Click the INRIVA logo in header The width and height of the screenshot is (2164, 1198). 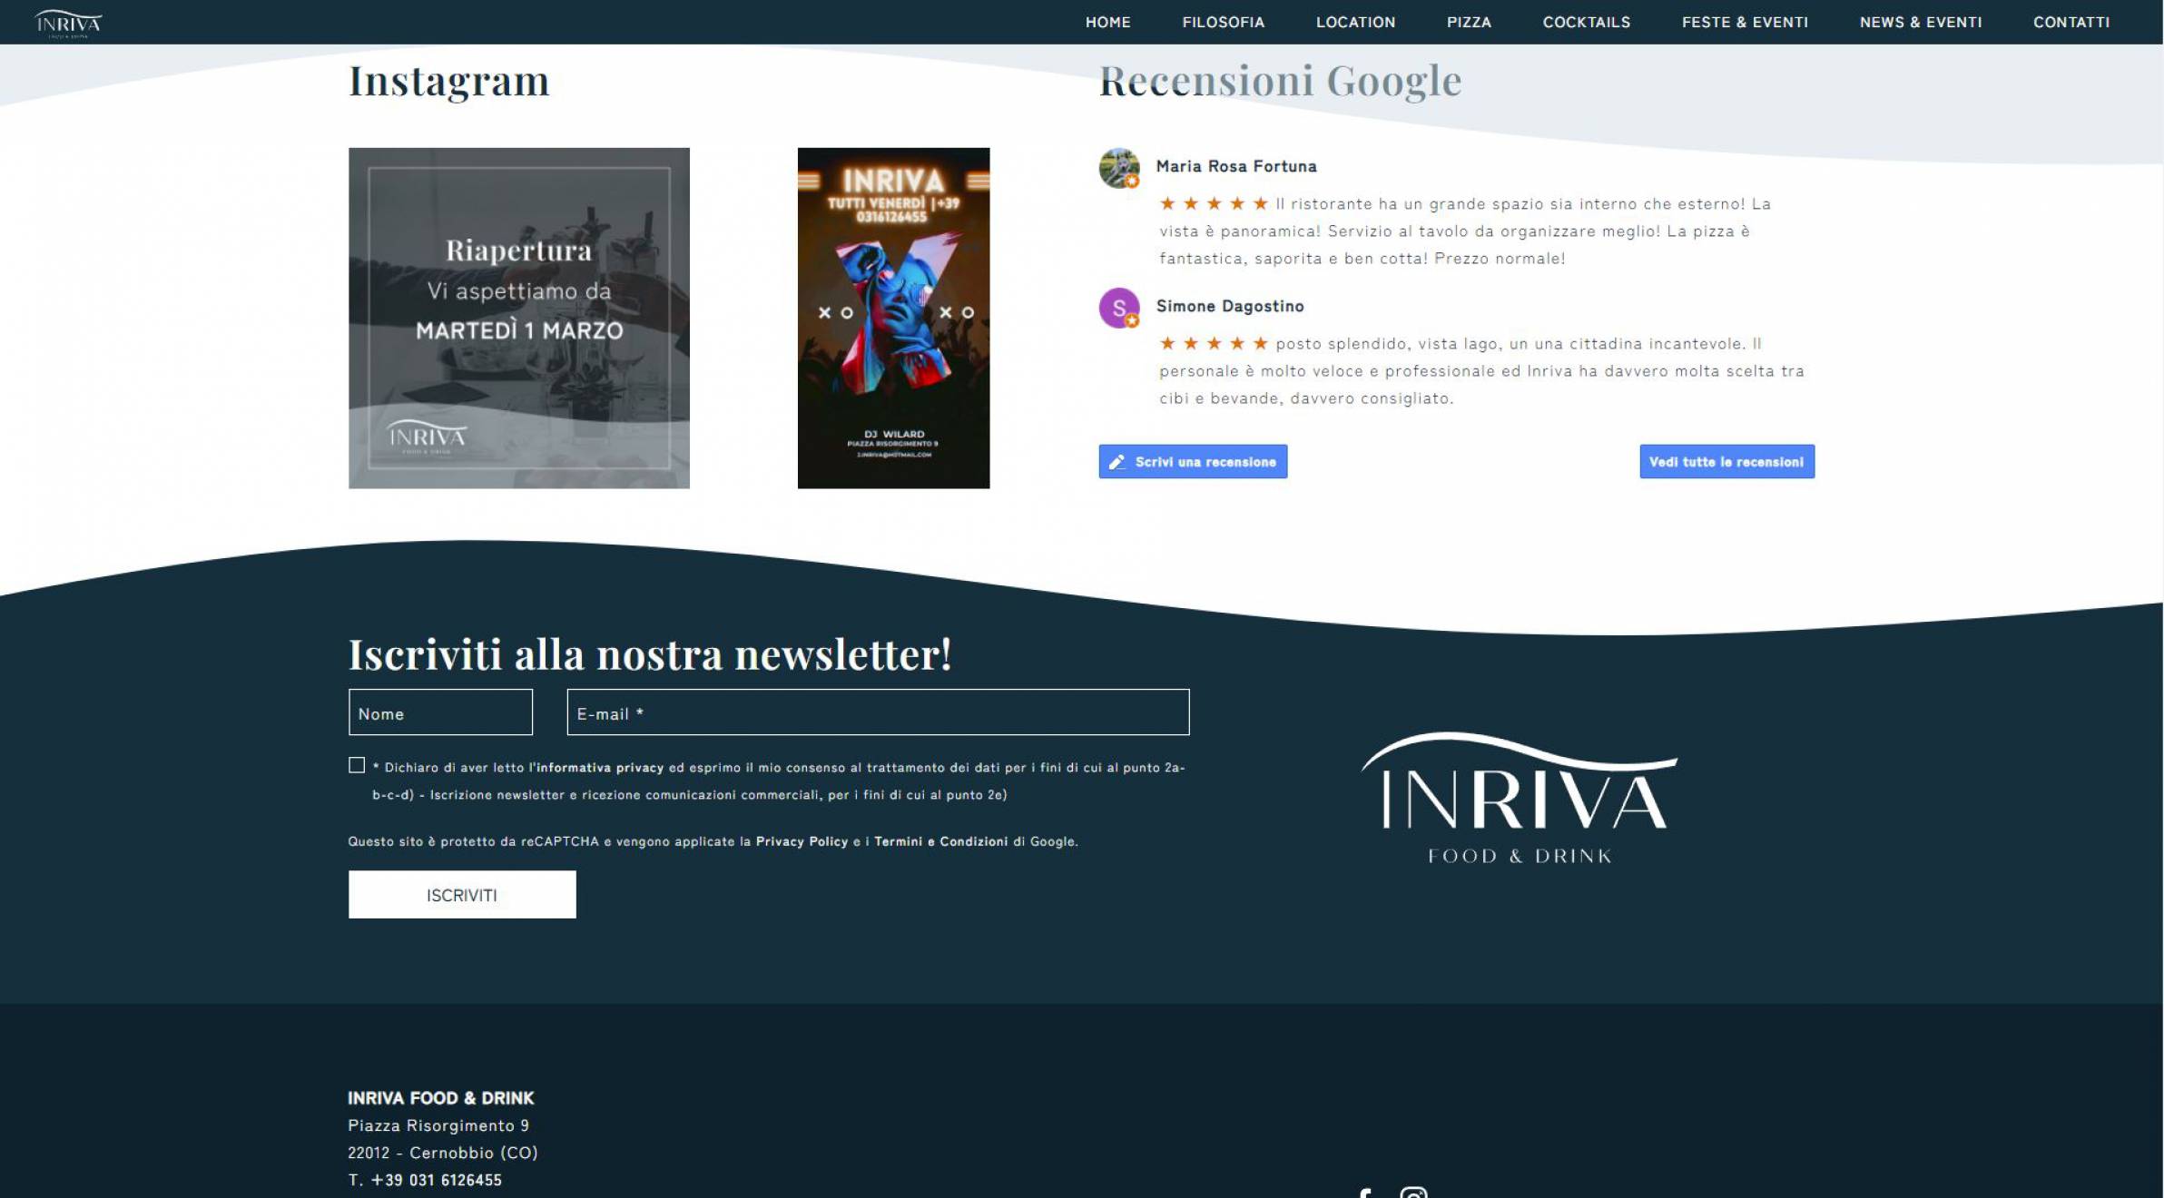click(68, 23)
